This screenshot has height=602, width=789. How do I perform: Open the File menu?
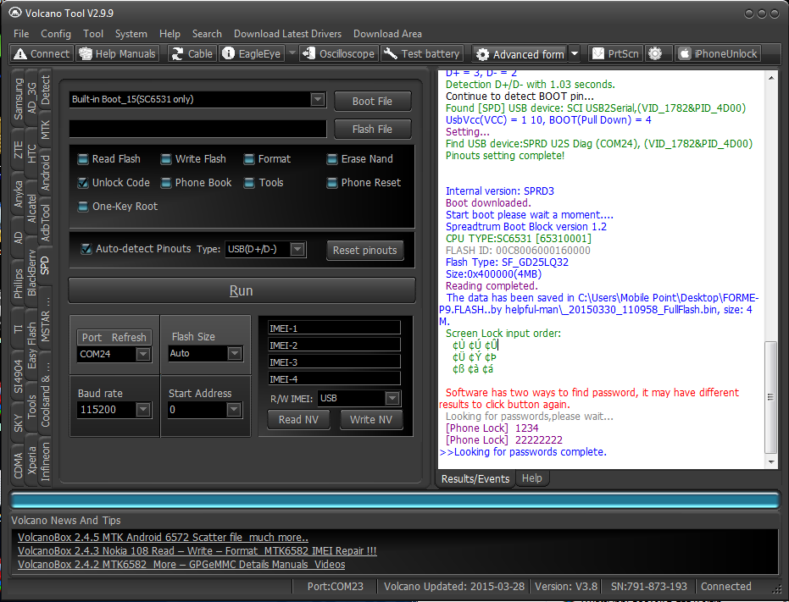click(21, 34)
